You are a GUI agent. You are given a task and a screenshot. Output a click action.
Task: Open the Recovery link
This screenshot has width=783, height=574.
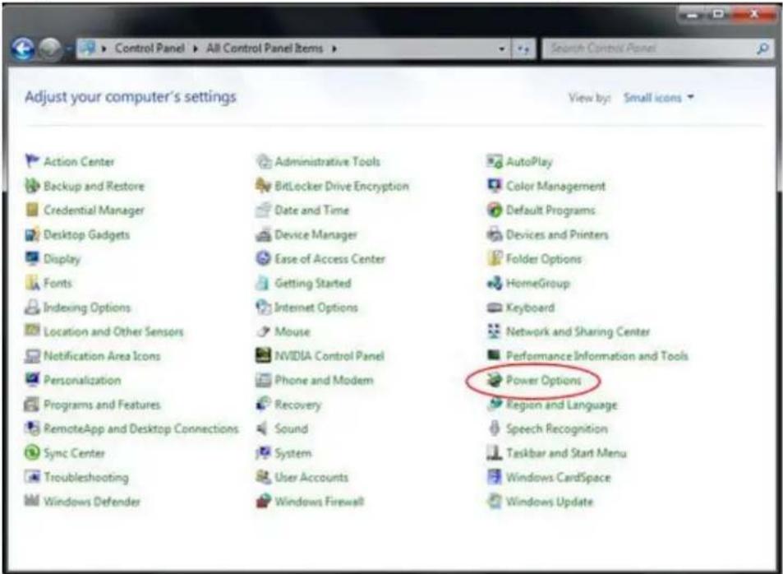[297, 405]
